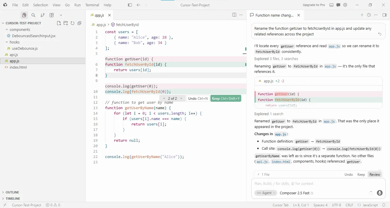Viewport: 390px width, 208px height.
Task: Go to the next change in the diff widget
Action: click(x=181, y=98)
